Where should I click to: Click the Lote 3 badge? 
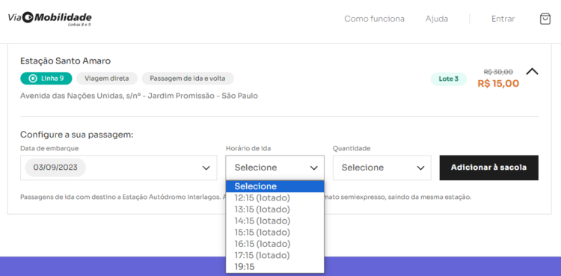pyautogui.click(x=449, y=79)
